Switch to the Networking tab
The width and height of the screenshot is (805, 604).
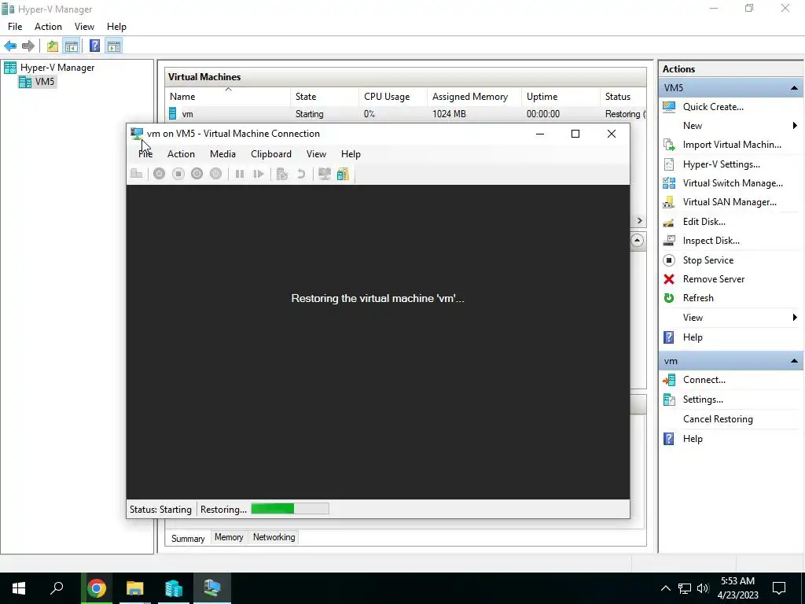point(274,537)
